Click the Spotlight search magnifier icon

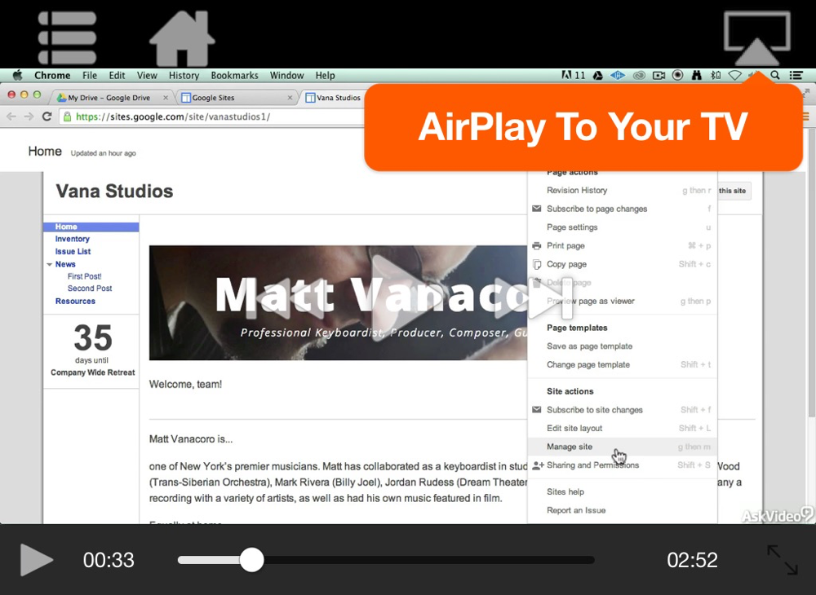point(775,75)
